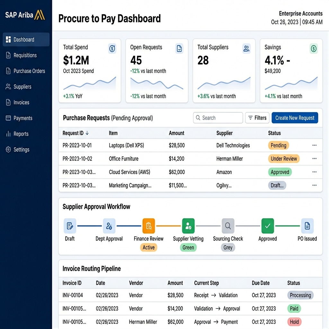Open Reports from sidebar
This screenshot has width=329, height=329.
pos(17,134)
